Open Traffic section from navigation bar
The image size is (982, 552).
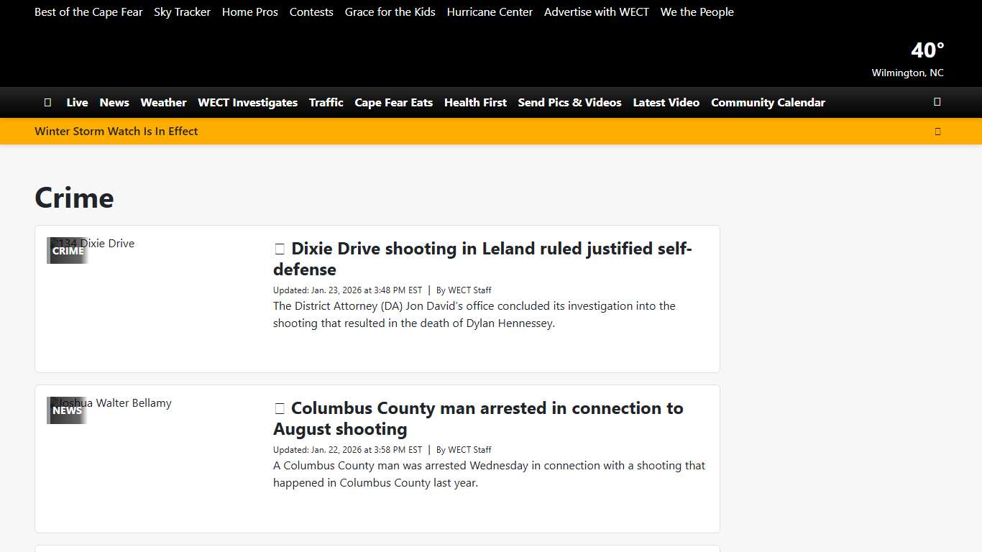[326, 103]
